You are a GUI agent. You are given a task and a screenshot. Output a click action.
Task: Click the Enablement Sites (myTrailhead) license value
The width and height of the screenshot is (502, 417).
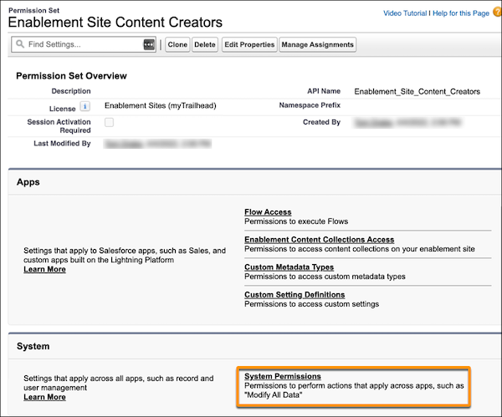(161, 105)
